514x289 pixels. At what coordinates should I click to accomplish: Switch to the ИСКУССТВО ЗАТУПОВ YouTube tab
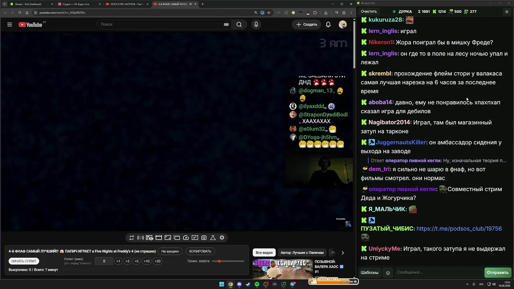(127, 4)
